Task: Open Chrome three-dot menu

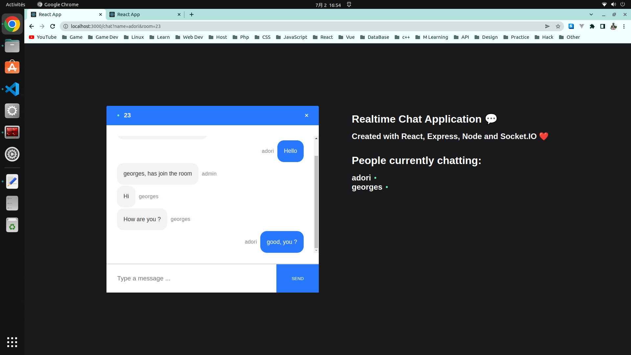Action: click(x=624, y=26)
